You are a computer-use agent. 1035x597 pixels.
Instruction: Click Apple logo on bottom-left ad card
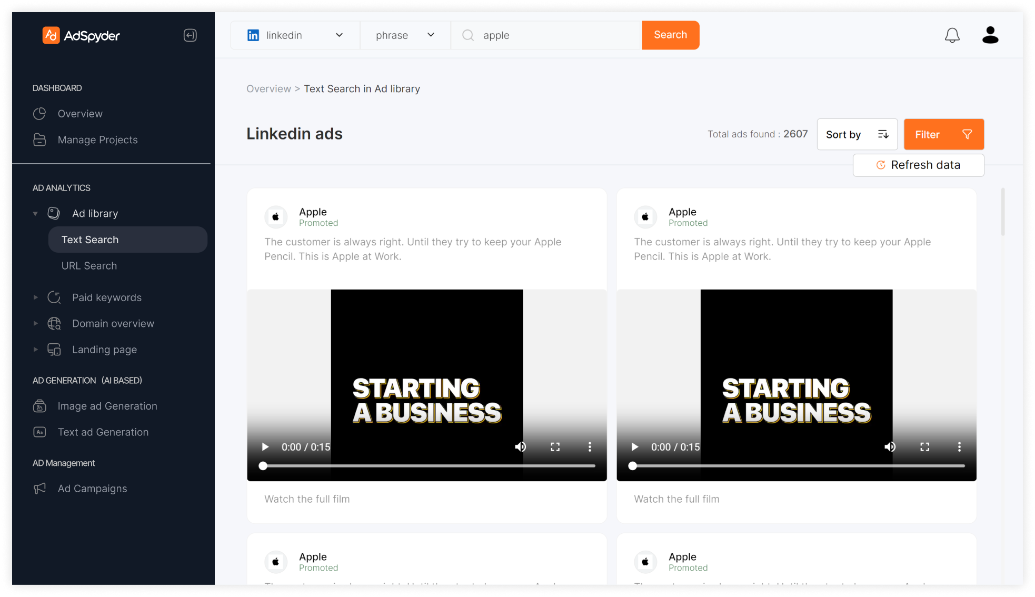point(276,562)
